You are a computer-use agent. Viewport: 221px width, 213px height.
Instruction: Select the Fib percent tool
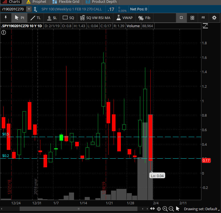[x=144, y=18]
